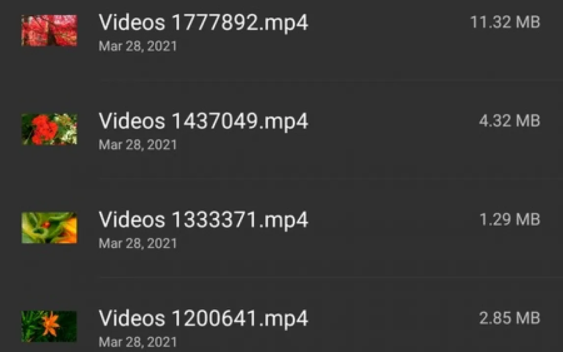Tap the date under Videos 1333371.mp4
Screen dimensions: 563x352
point(138,243)
